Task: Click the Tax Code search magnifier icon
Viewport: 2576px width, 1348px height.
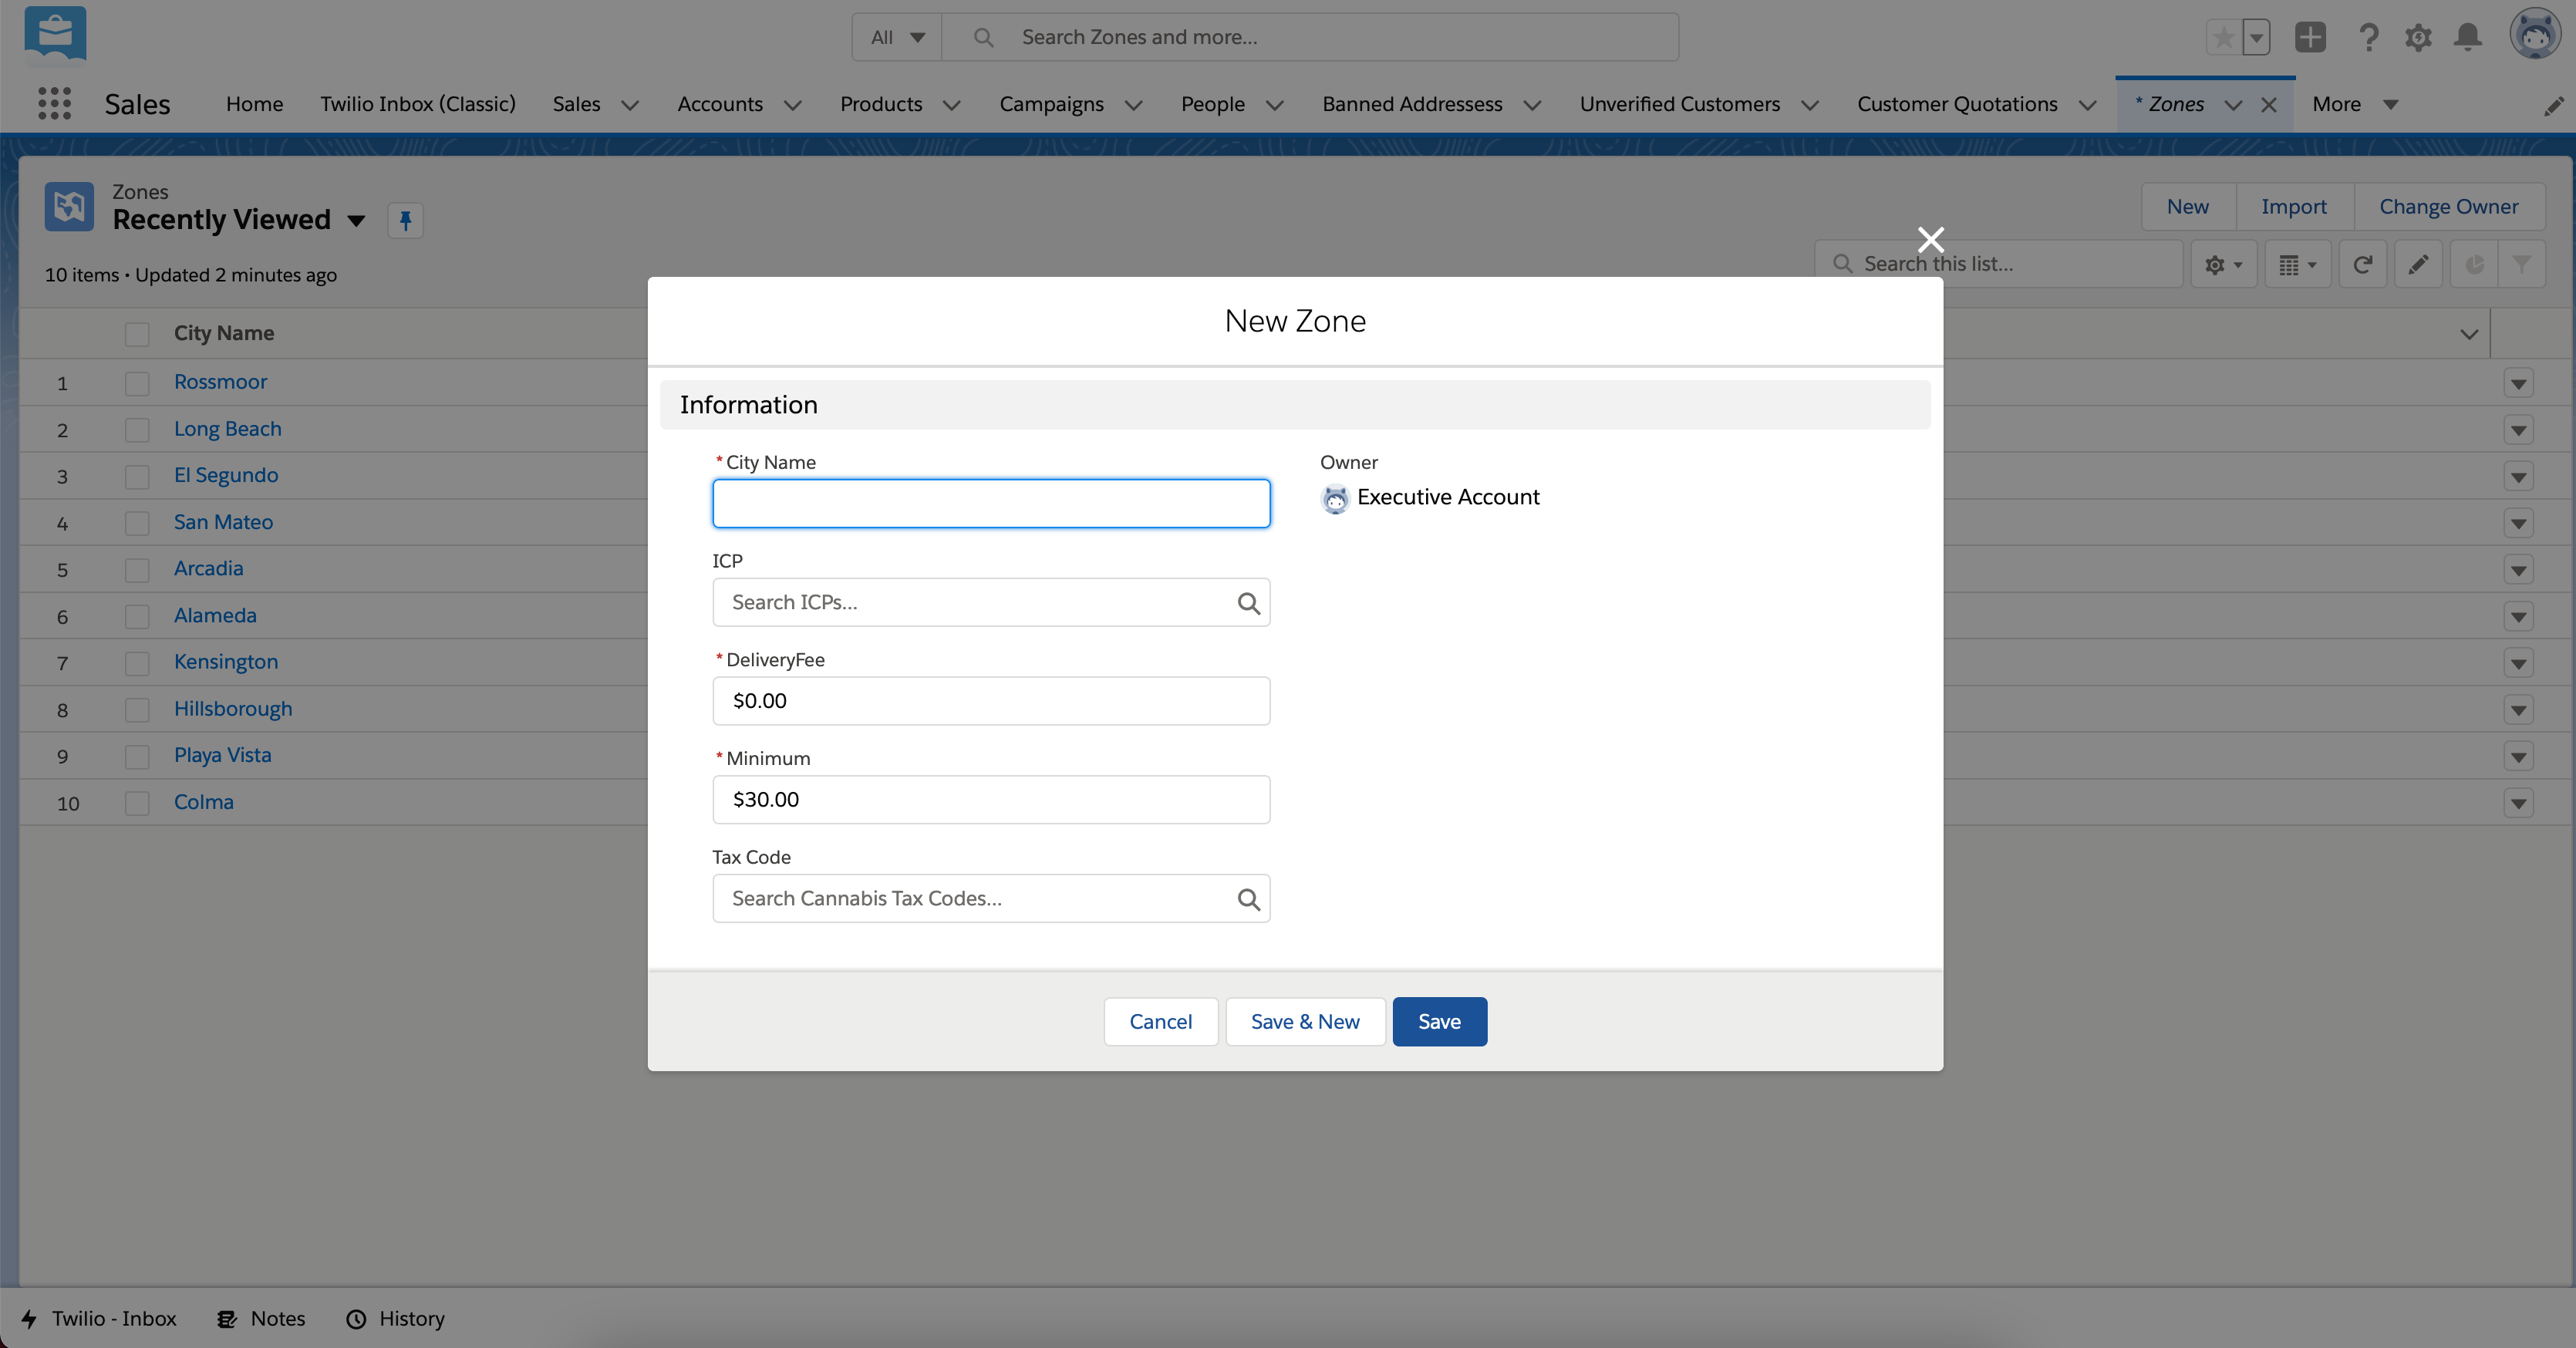Action: pos(1248,899)
